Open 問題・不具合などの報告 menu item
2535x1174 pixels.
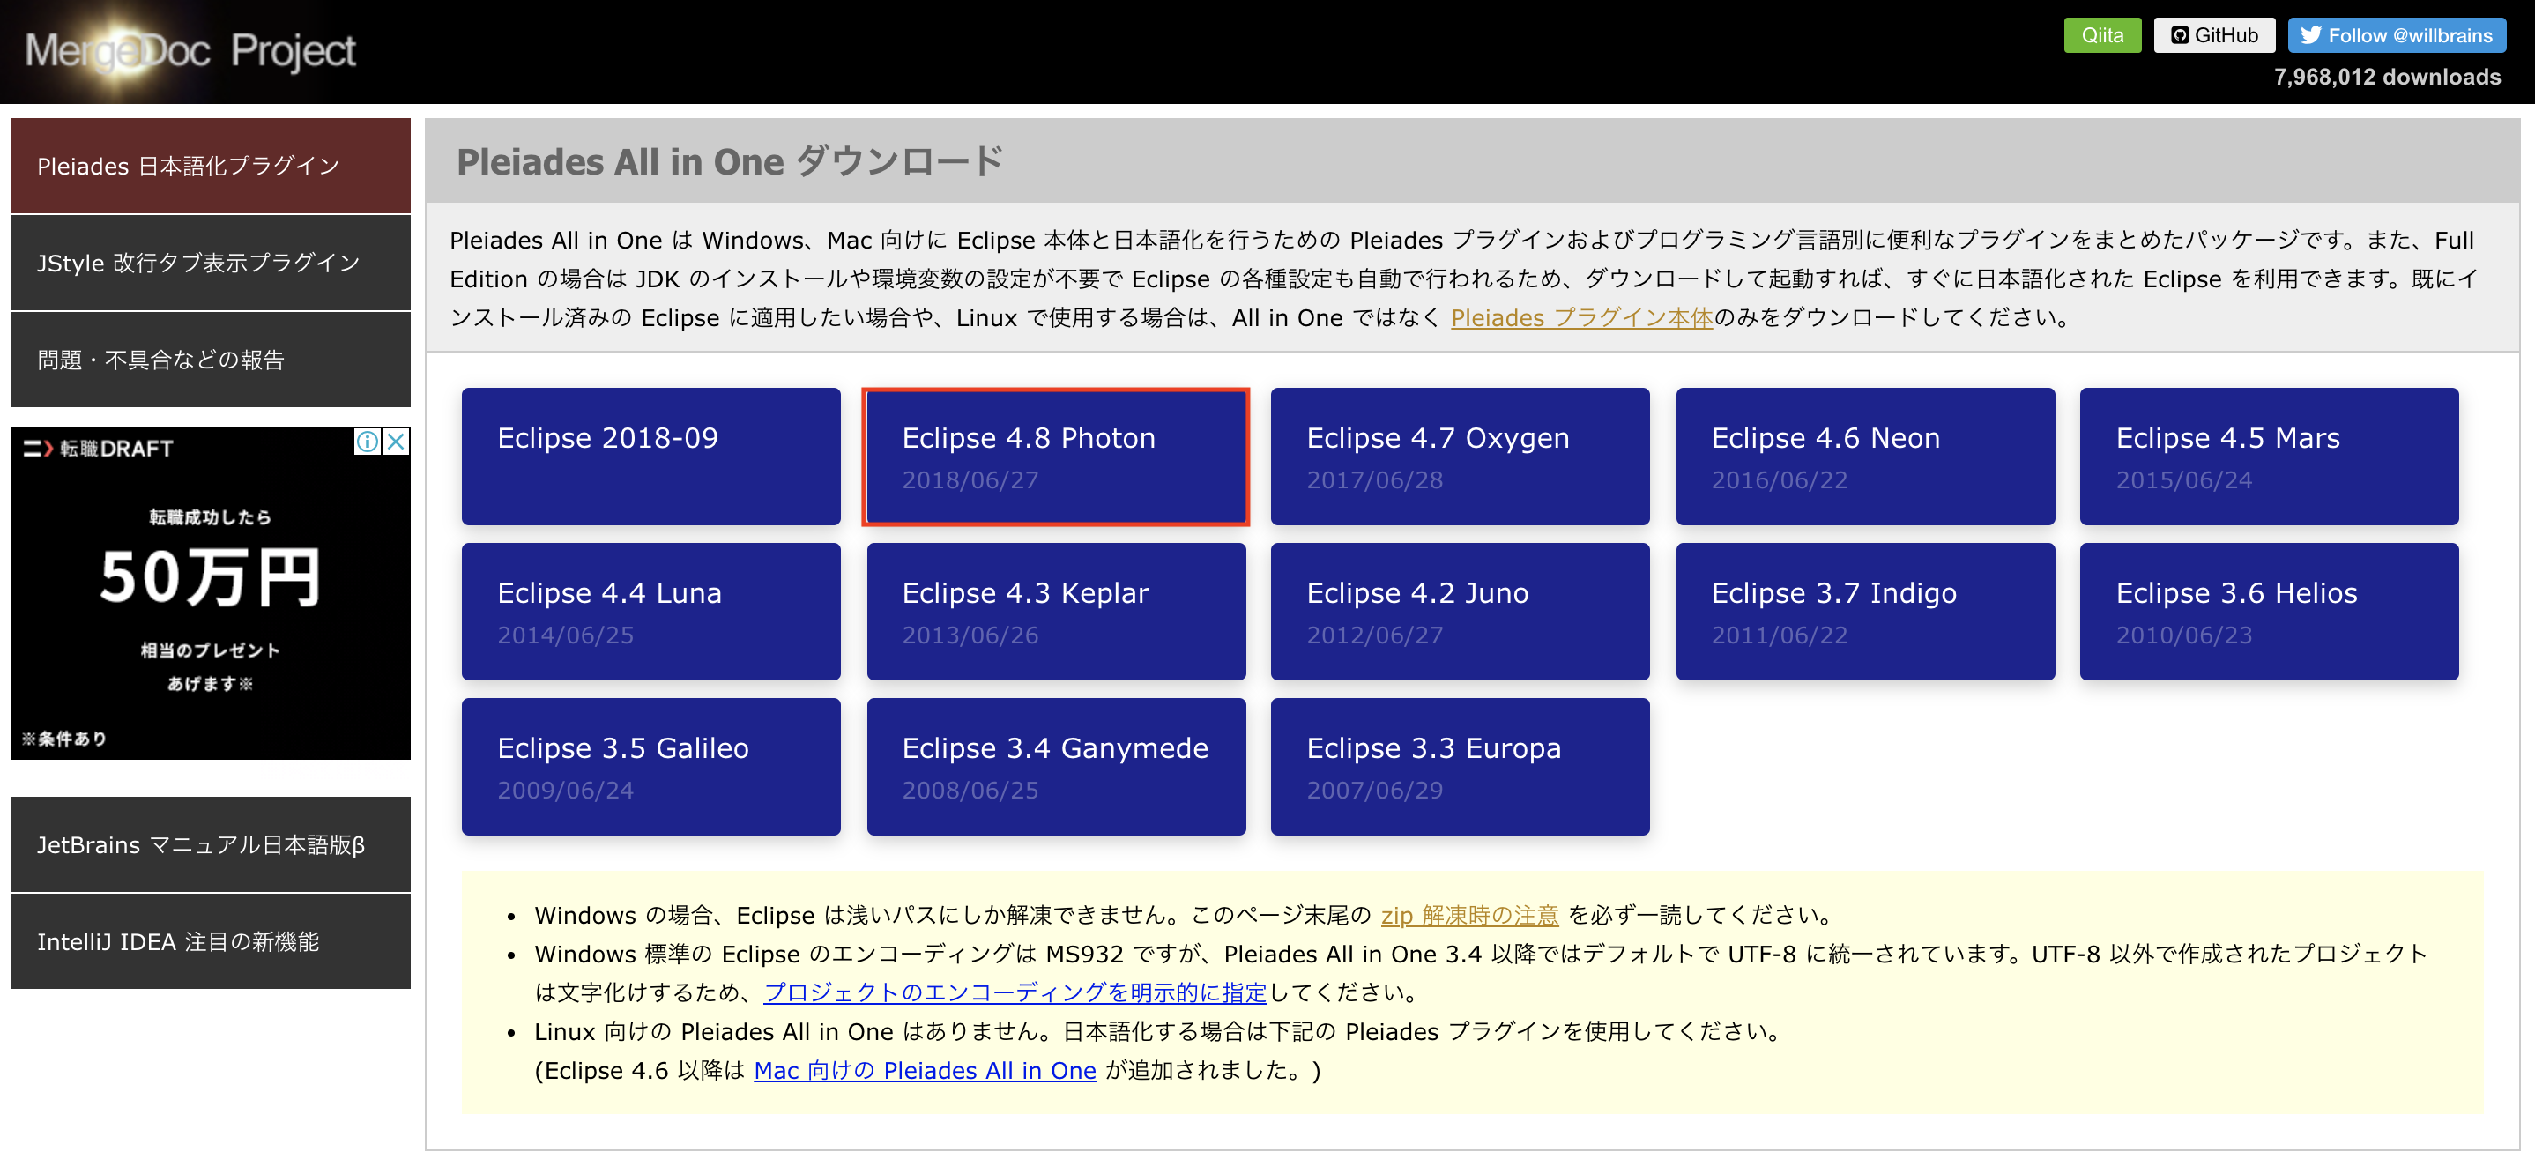click(211, 360)
